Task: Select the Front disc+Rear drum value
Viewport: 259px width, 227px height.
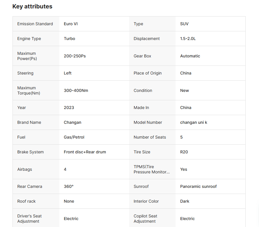Action: (85, 152)
